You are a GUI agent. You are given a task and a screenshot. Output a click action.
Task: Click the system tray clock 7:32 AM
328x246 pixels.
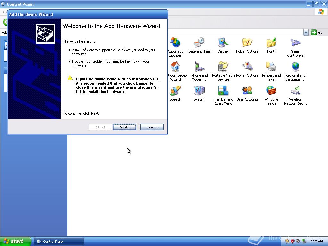point(316,241)
